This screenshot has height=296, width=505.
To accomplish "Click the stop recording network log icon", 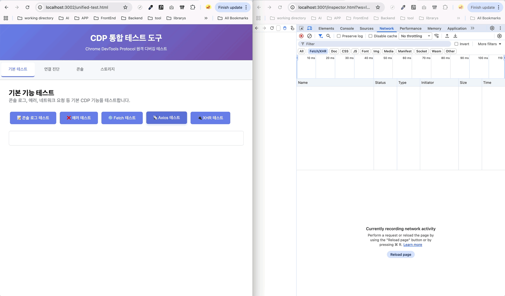I will tap(301, 36).
